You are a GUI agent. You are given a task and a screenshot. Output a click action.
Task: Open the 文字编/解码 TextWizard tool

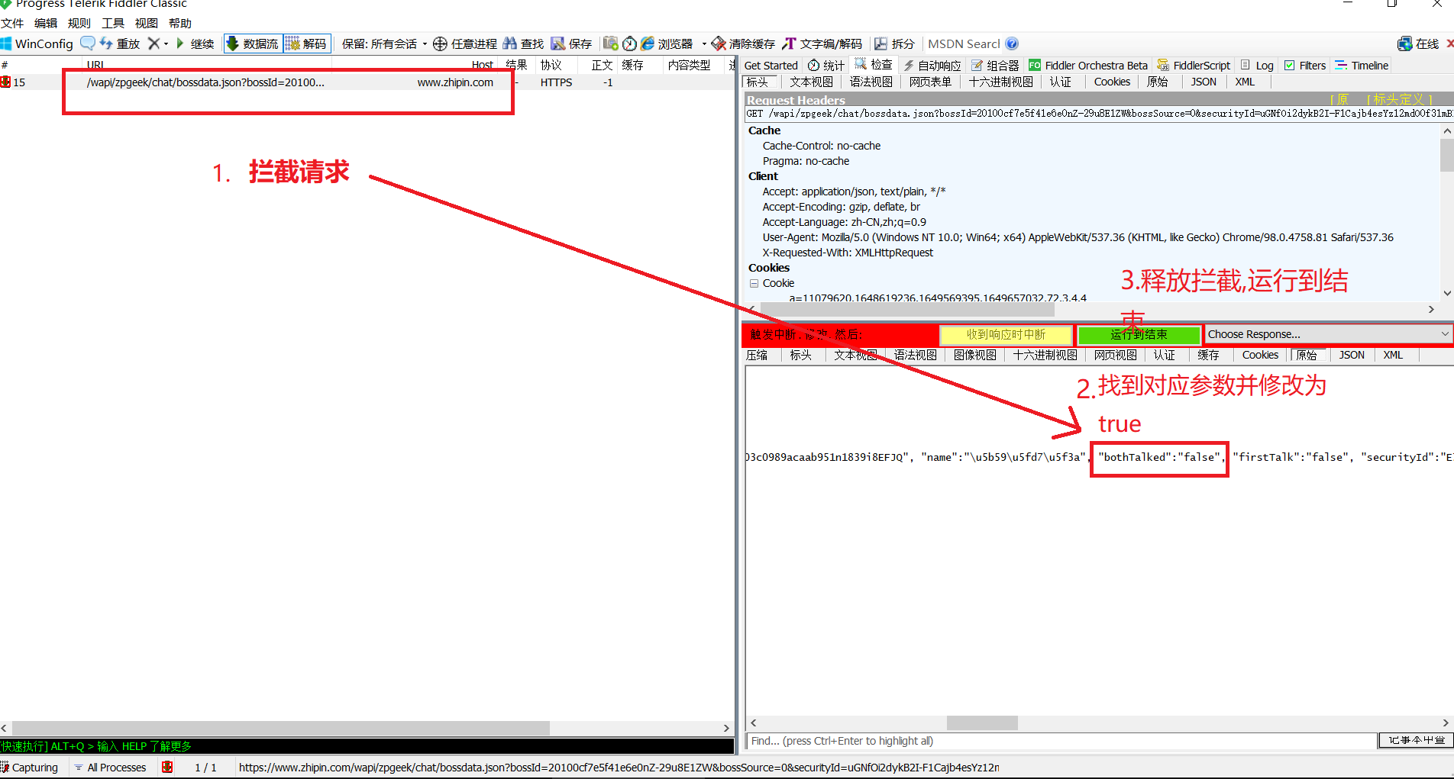pos(822,43)
